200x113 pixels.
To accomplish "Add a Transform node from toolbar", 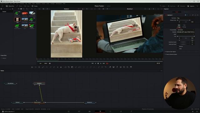I will (x=79, y=67).
